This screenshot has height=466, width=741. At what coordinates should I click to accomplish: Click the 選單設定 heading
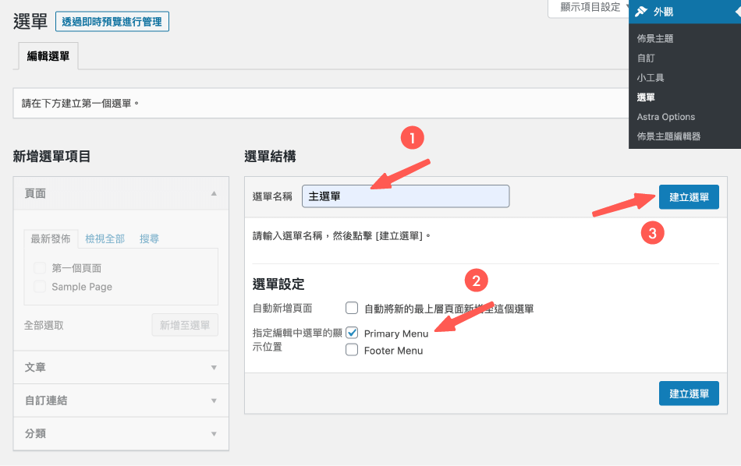[x=278, y=284]
